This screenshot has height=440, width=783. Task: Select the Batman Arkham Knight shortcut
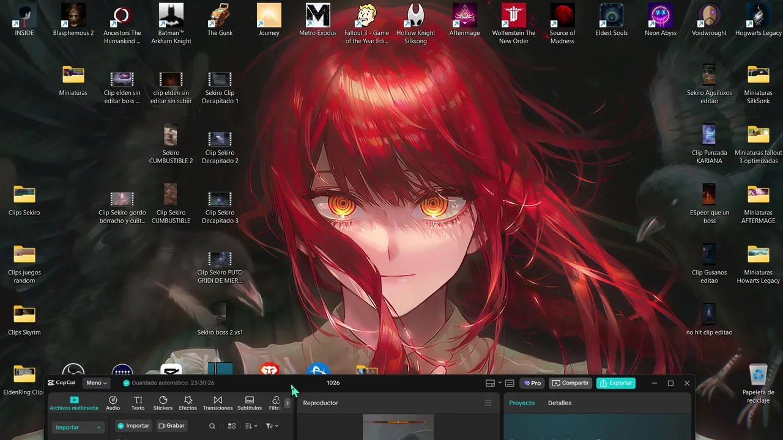pyautogui.click(x=171, y=24)
